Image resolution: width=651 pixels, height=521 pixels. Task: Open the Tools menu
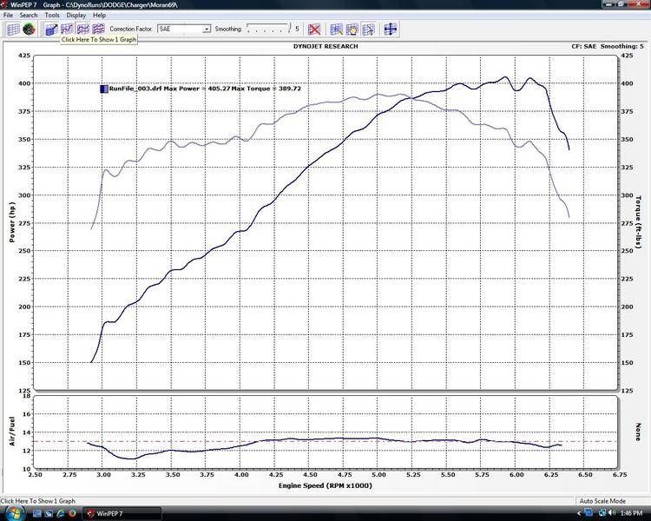tap(52, 15)
